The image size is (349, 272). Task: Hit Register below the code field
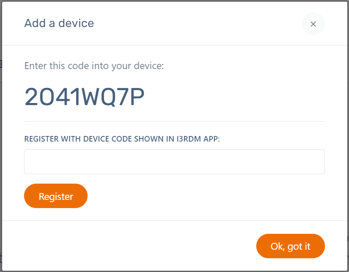click(x=56, y=196)
